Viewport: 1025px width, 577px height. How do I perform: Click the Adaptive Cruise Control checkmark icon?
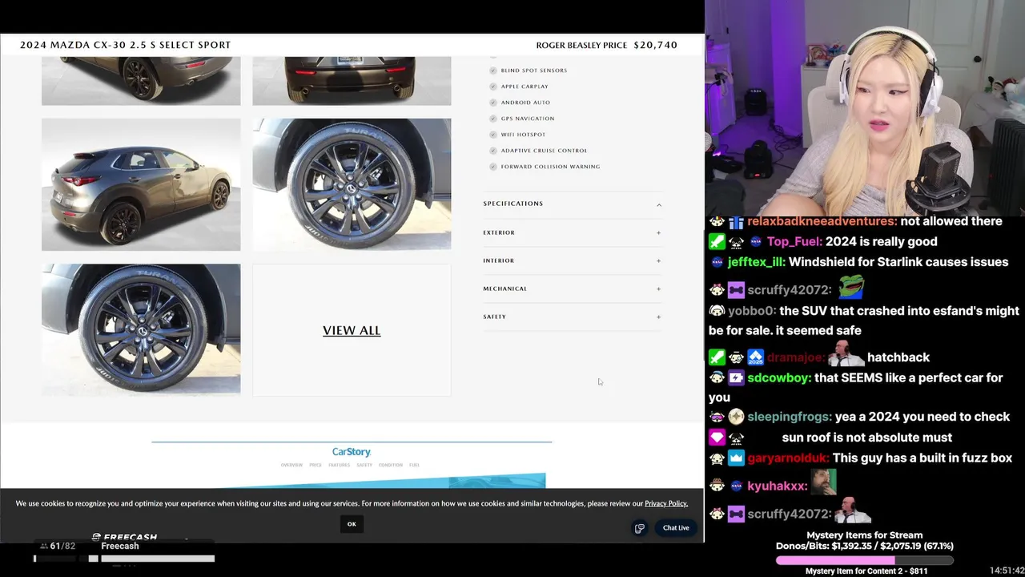click(493, 151)
